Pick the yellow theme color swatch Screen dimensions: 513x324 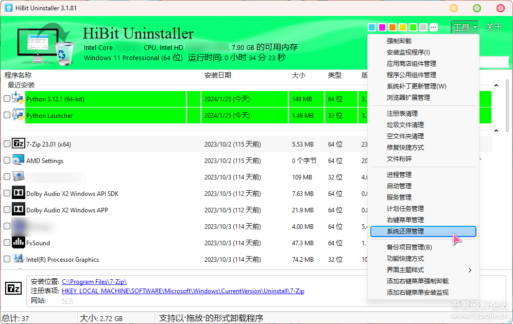pos(403,27)
